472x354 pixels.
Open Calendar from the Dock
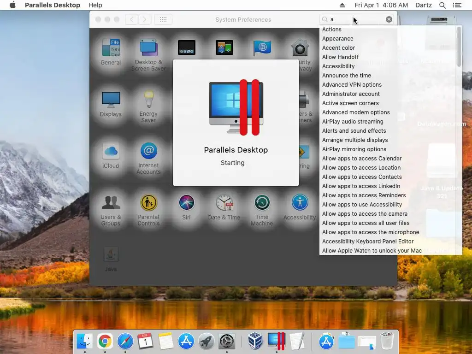[145, 341]
